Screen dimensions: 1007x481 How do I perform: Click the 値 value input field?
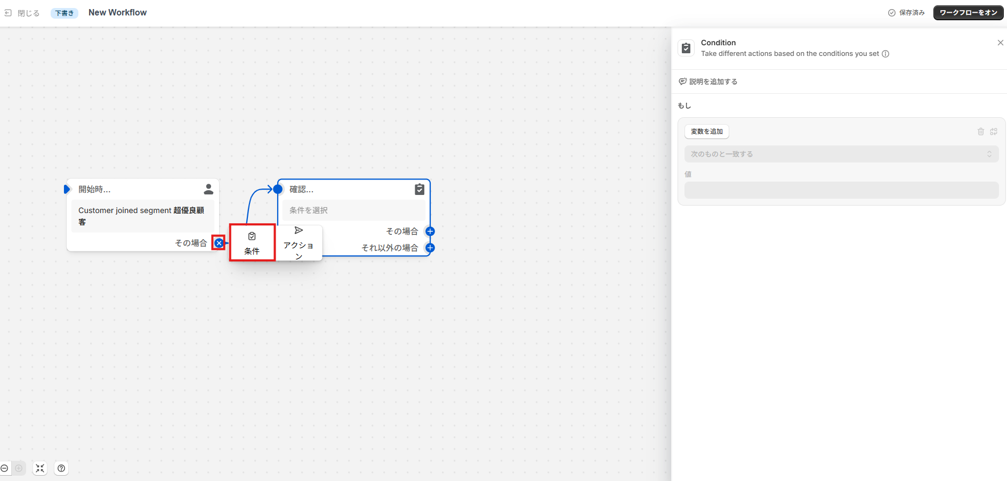pyautogui.click(x=841, y=190)
